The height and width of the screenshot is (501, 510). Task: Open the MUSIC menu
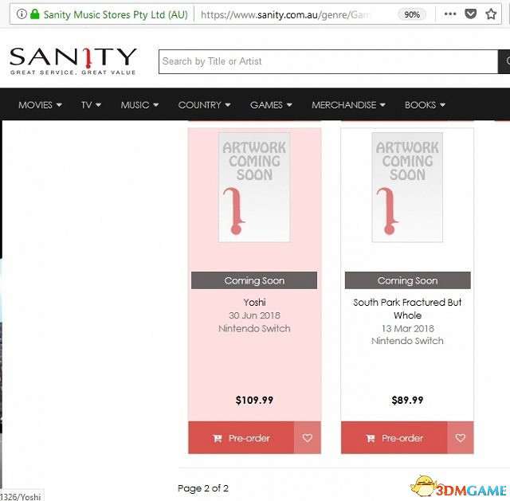tap(139, 104)
